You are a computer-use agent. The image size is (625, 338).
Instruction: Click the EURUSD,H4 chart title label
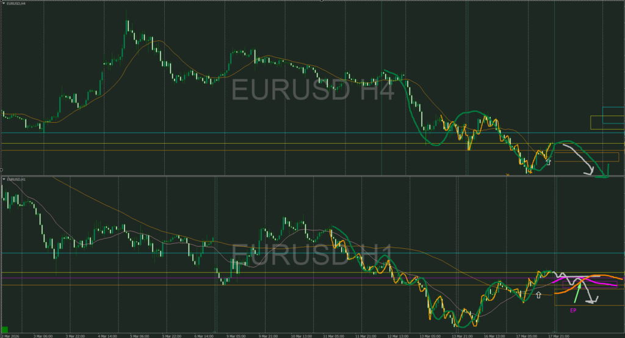[16, 3]
